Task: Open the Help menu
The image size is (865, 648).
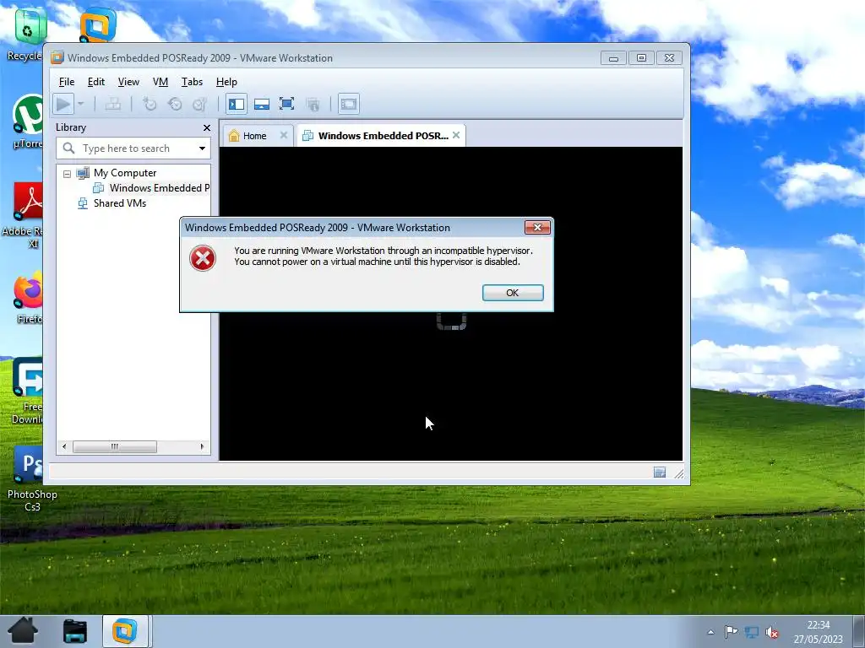Action: pos(226,82)
